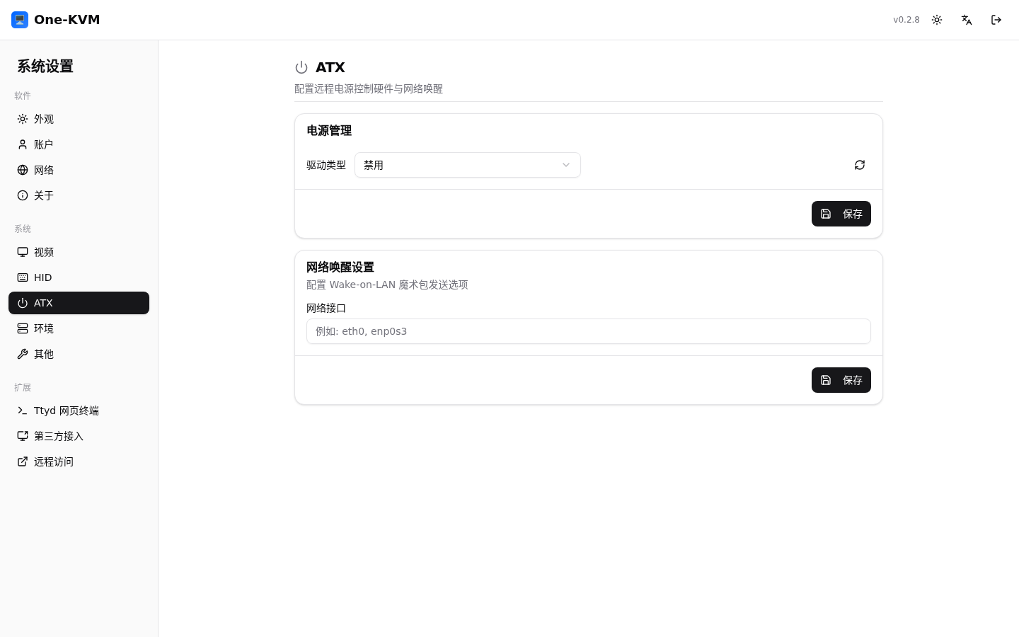Screen dimensions: 1019x637
Task: Open 视频 video settings
Action: [79, 252]
